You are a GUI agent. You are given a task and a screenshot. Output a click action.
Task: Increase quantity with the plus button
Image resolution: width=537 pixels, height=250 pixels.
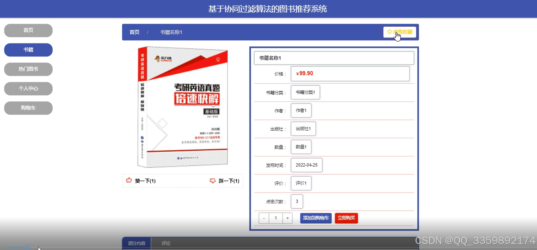click(x=288, y=218)
